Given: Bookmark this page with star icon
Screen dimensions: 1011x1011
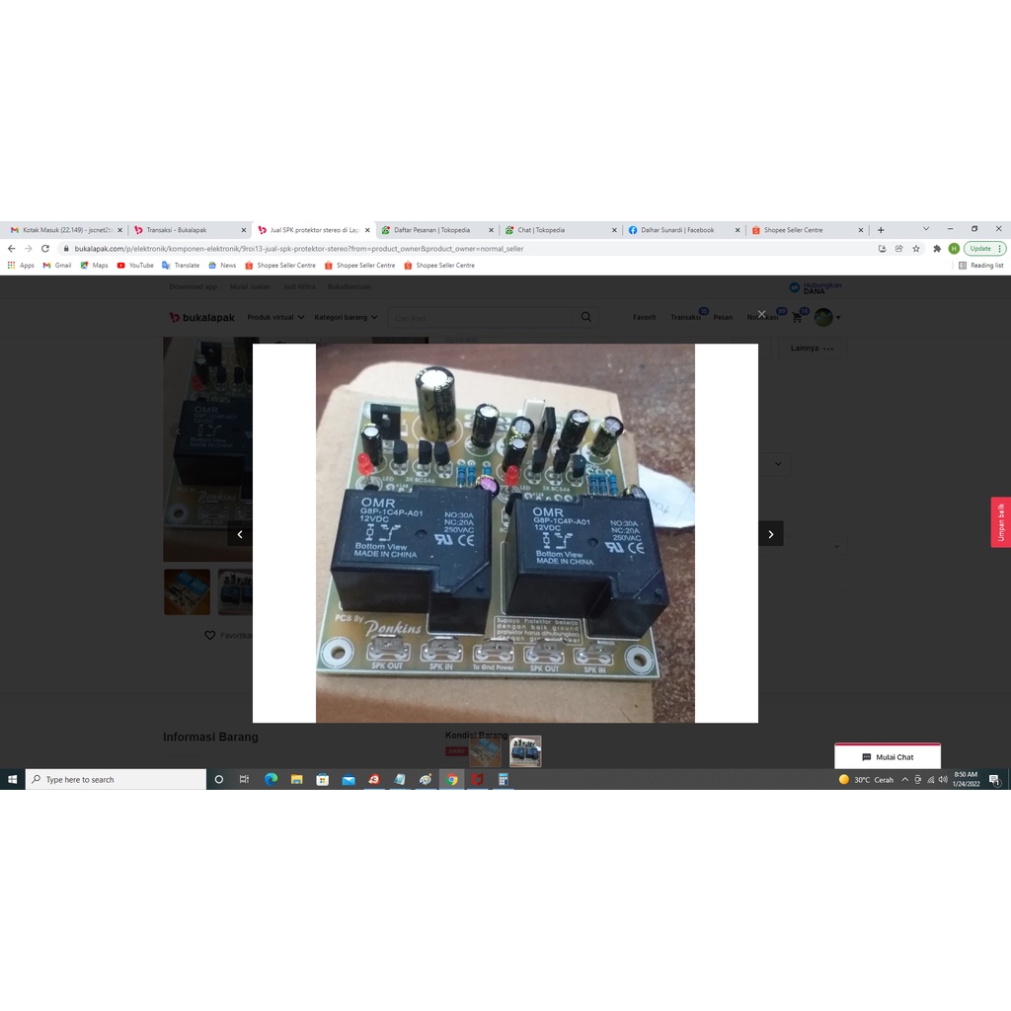Looking at the screenshot, I should pyautogui.click(x=915, y=248).
